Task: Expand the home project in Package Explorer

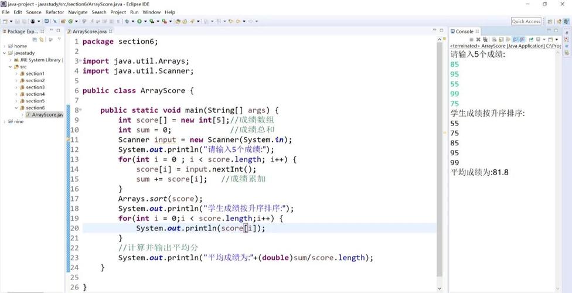Action: tap(5, 46)
